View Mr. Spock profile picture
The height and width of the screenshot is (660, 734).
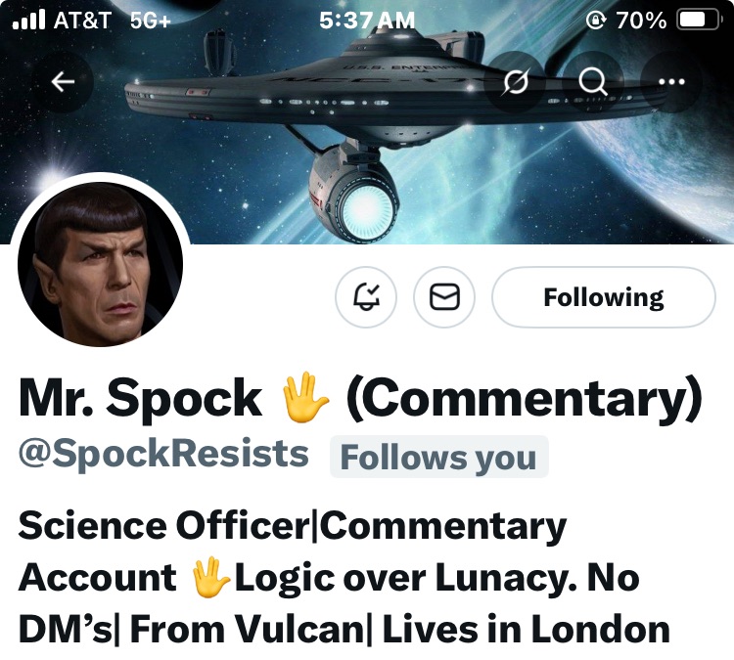pyautogui.click(x=100, y=264)
